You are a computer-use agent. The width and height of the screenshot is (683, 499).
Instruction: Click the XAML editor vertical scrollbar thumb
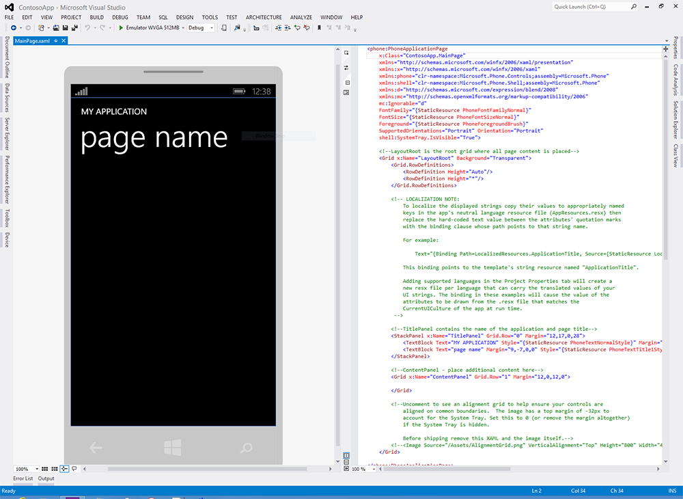(665, 159)
